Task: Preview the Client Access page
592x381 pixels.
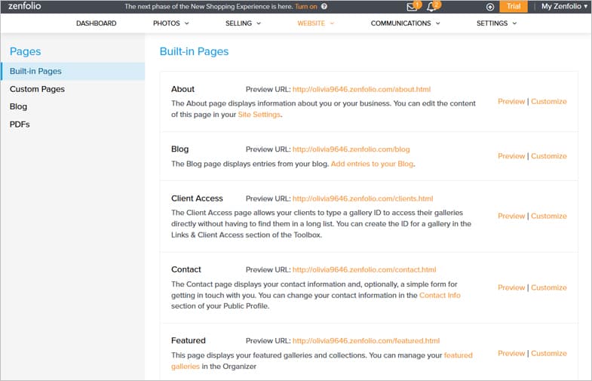Action: [x=511, y=216]
